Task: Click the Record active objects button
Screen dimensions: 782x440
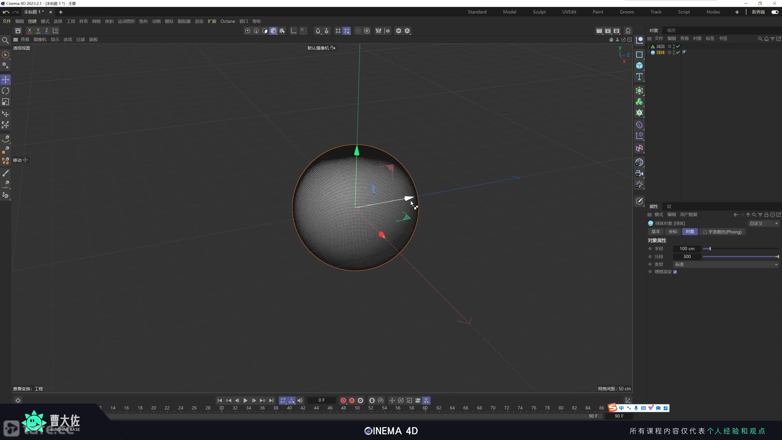Action: 343,400
